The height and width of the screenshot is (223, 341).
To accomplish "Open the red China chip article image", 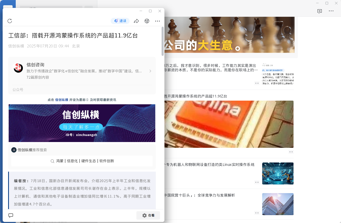I will pos(229,124).
